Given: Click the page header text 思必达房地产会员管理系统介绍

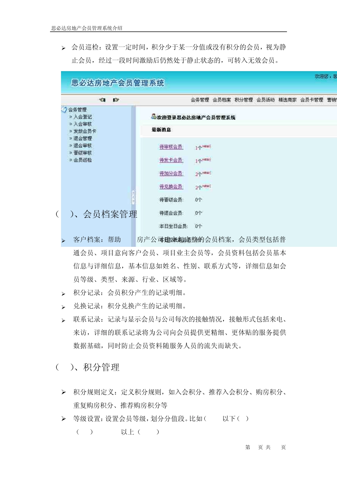Looking at the screenshot, I should tap(87, 28).
